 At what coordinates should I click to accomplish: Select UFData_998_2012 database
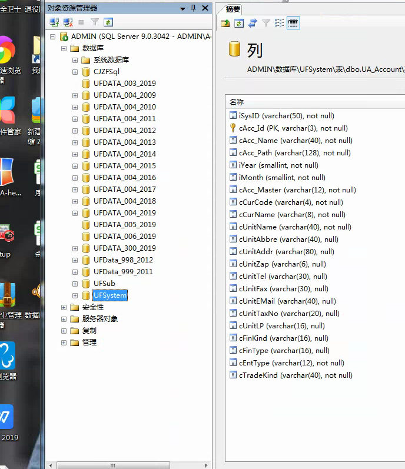click(x=123, y=260)
